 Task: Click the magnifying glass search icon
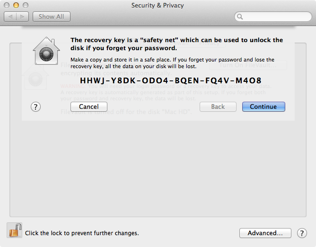[240, 17]
